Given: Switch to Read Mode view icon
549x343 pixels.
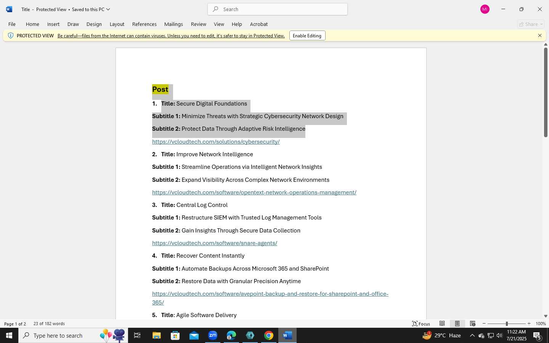Looking at the screenshot, I should [x=442, y=324].
